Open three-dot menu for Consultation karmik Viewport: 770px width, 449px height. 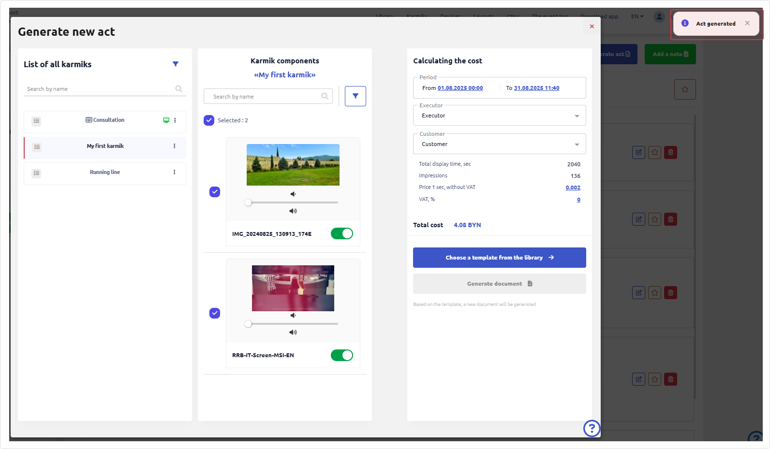[x=175, y=120]
